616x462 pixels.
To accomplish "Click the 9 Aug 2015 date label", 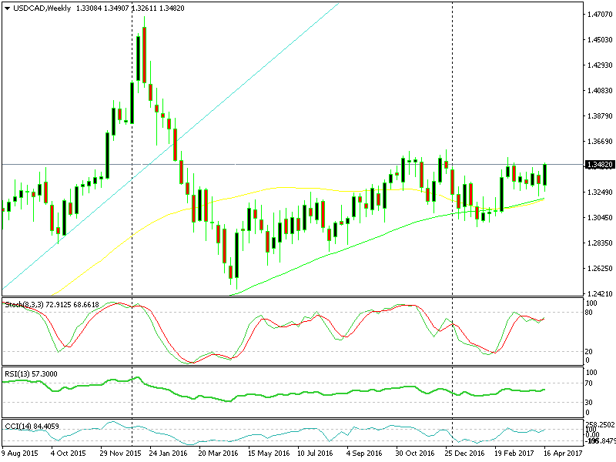I will 20,453.
